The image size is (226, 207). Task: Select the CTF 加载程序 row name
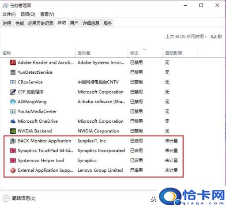[x=30, y=92]
